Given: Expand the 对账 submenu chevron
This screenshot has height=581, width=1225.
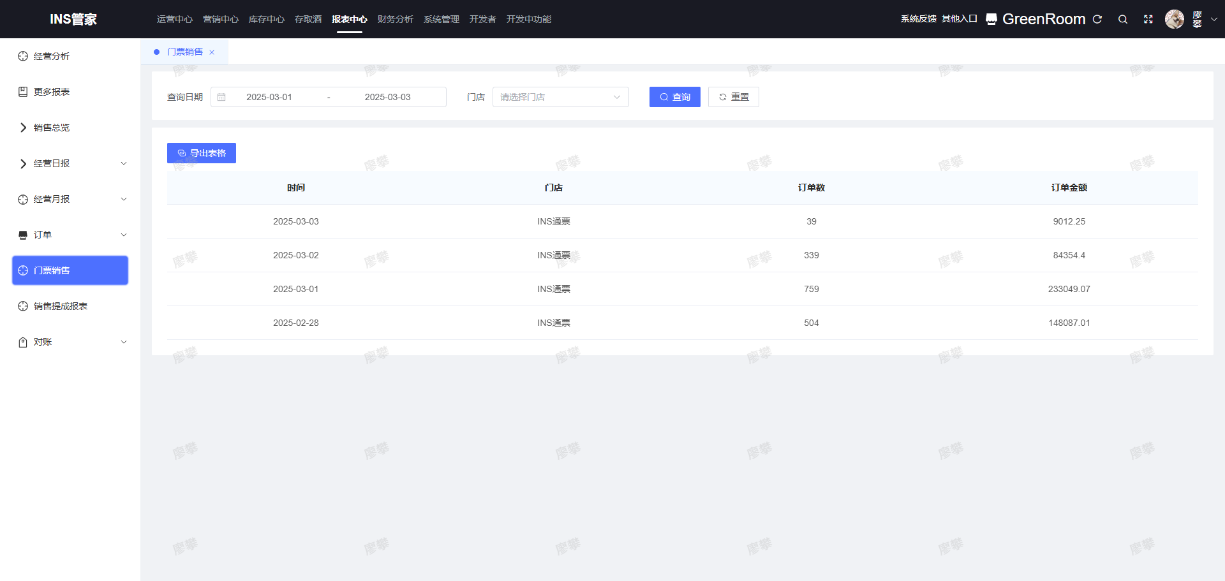Looking at the screenshot, I should point(124,342).
